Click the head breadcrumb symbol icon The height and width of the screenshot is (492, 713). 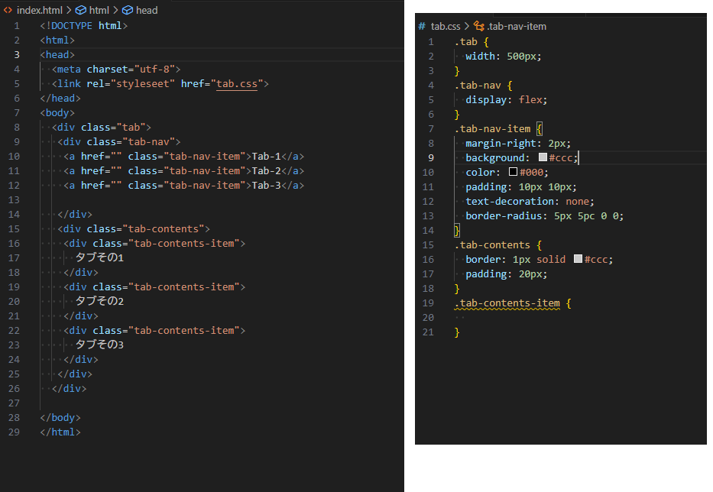click(x=128, y=10)
